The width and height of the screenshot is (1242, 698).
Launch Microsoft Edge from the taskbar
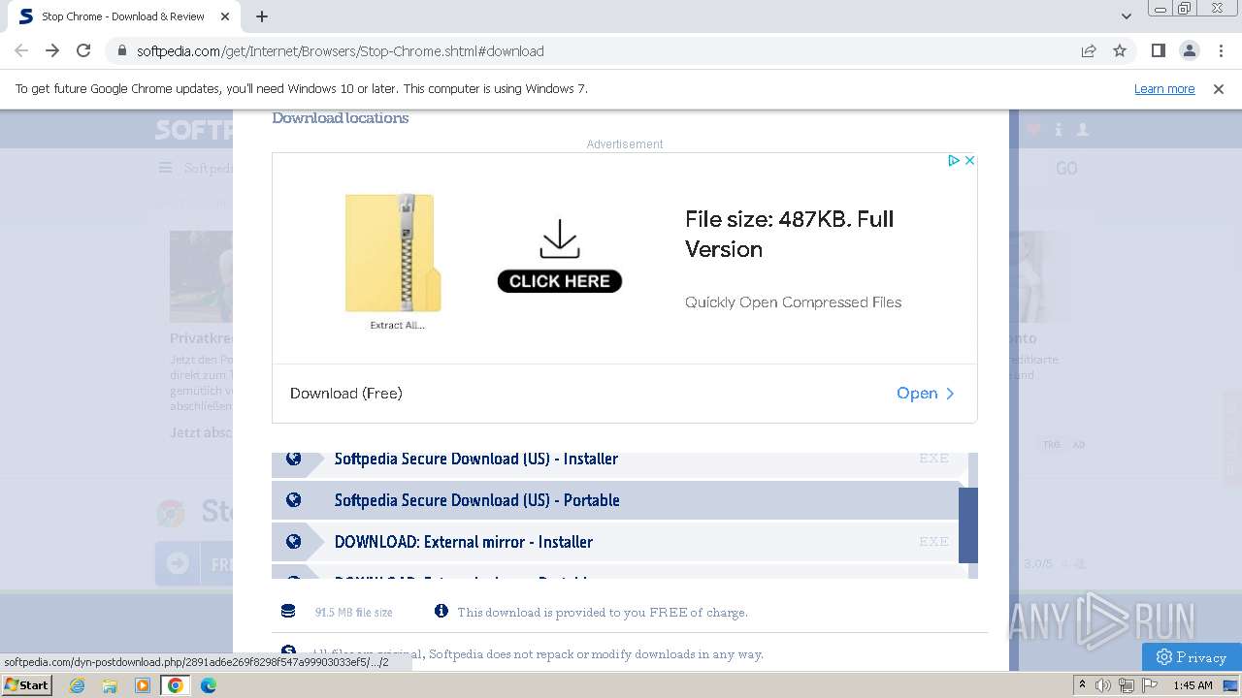[x=209, y=685]
